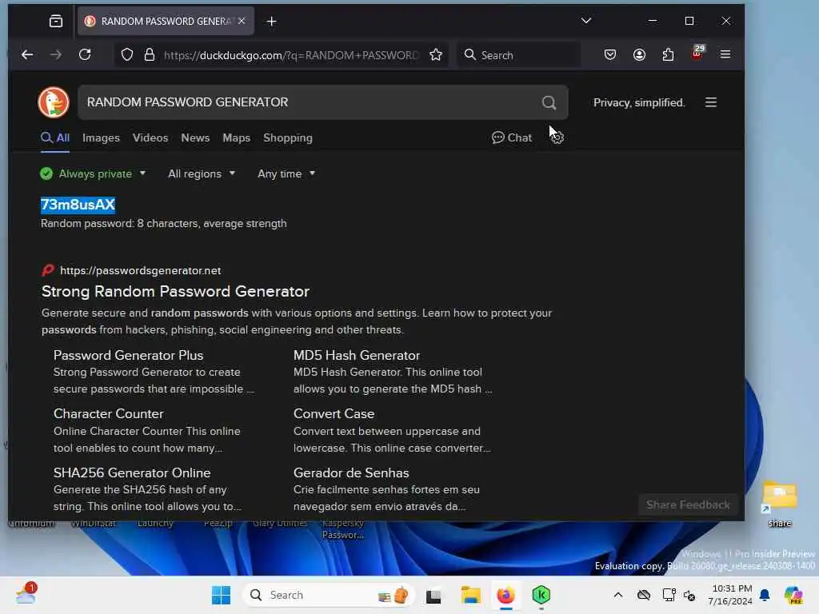Open SHA256 Generator Online sitelink
Viewport: 819px width, 614px height.
point(132,473)
